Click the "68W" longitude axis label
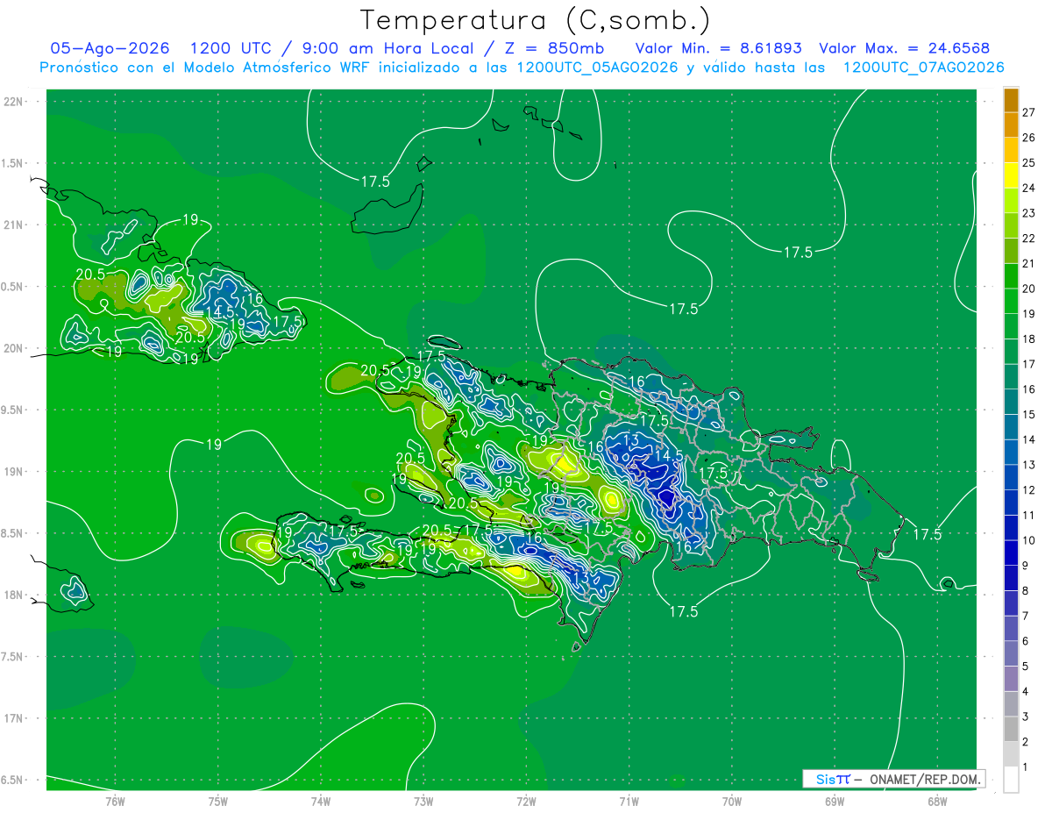Screen dimensions: 1052x813 pos(936,801)
